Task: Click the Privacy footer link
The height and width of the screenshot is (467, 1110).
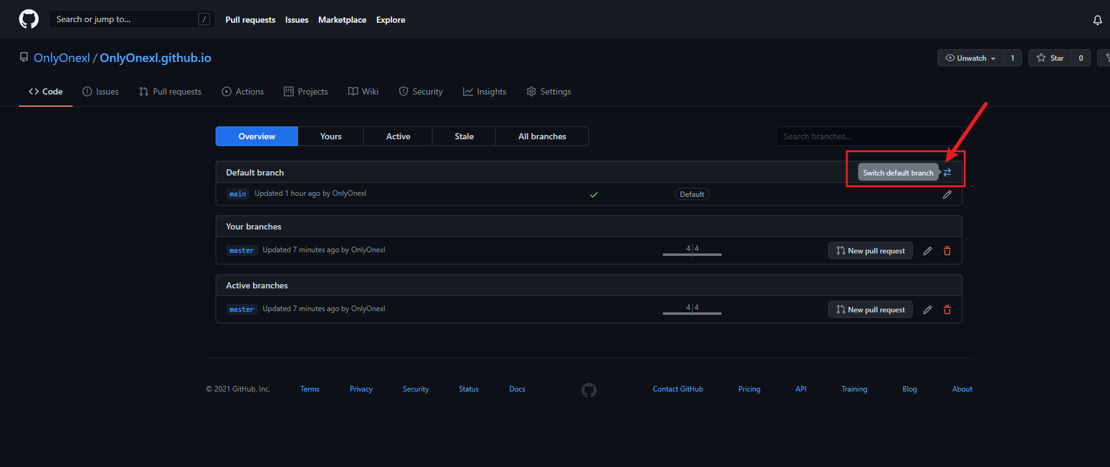Action: click(x=361, y=389)
